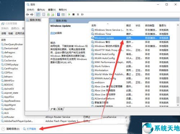Click the Stop Service square icon

coord(73,14)
